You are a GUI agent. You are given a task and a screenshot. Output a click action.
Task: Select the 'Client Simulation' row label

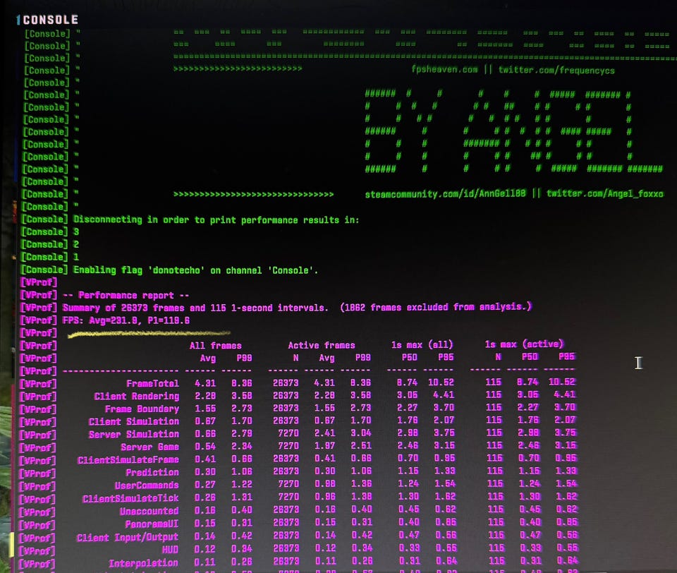pos(134,422)
